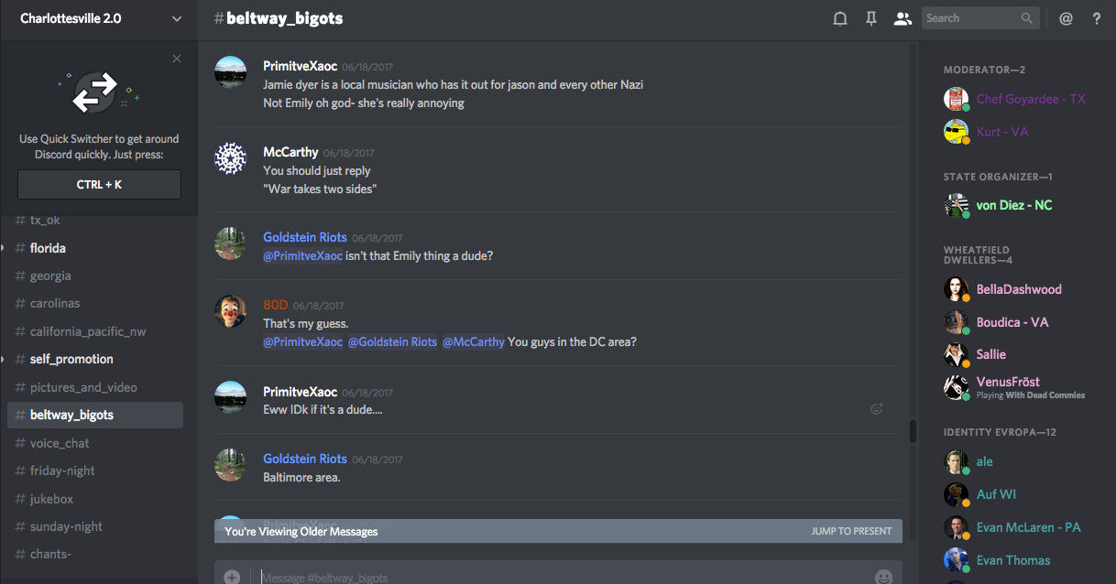The image size is (1116, 584).
Task: Open the self_promotion channel
Action: (71, 359)
